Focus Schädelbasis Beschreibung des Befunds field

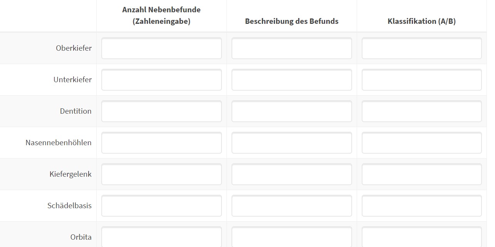click(x=292, y=206)
